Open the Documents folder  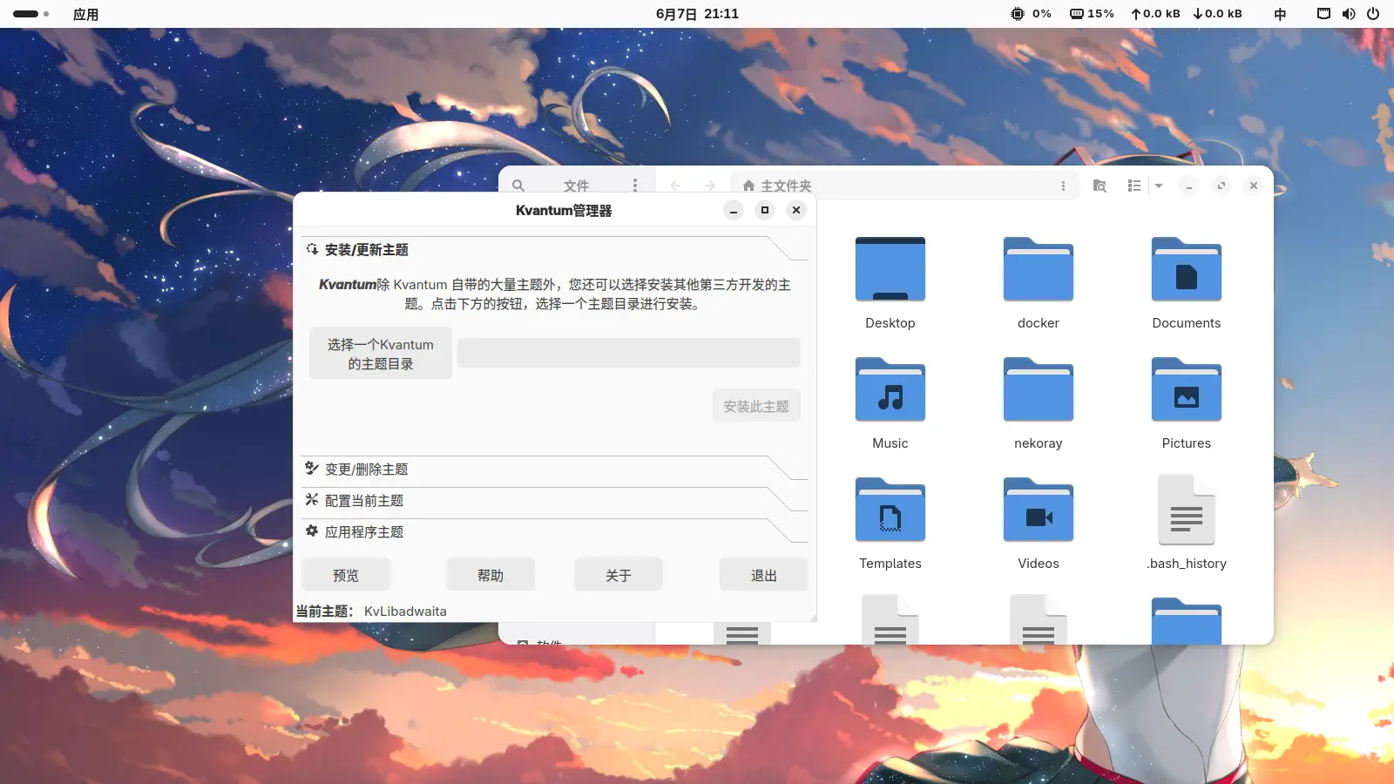click(1186, 269)
